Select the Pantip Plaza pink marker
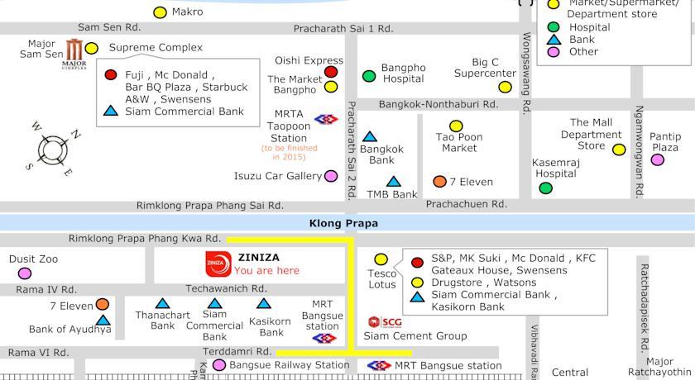 tap(658, 159)
